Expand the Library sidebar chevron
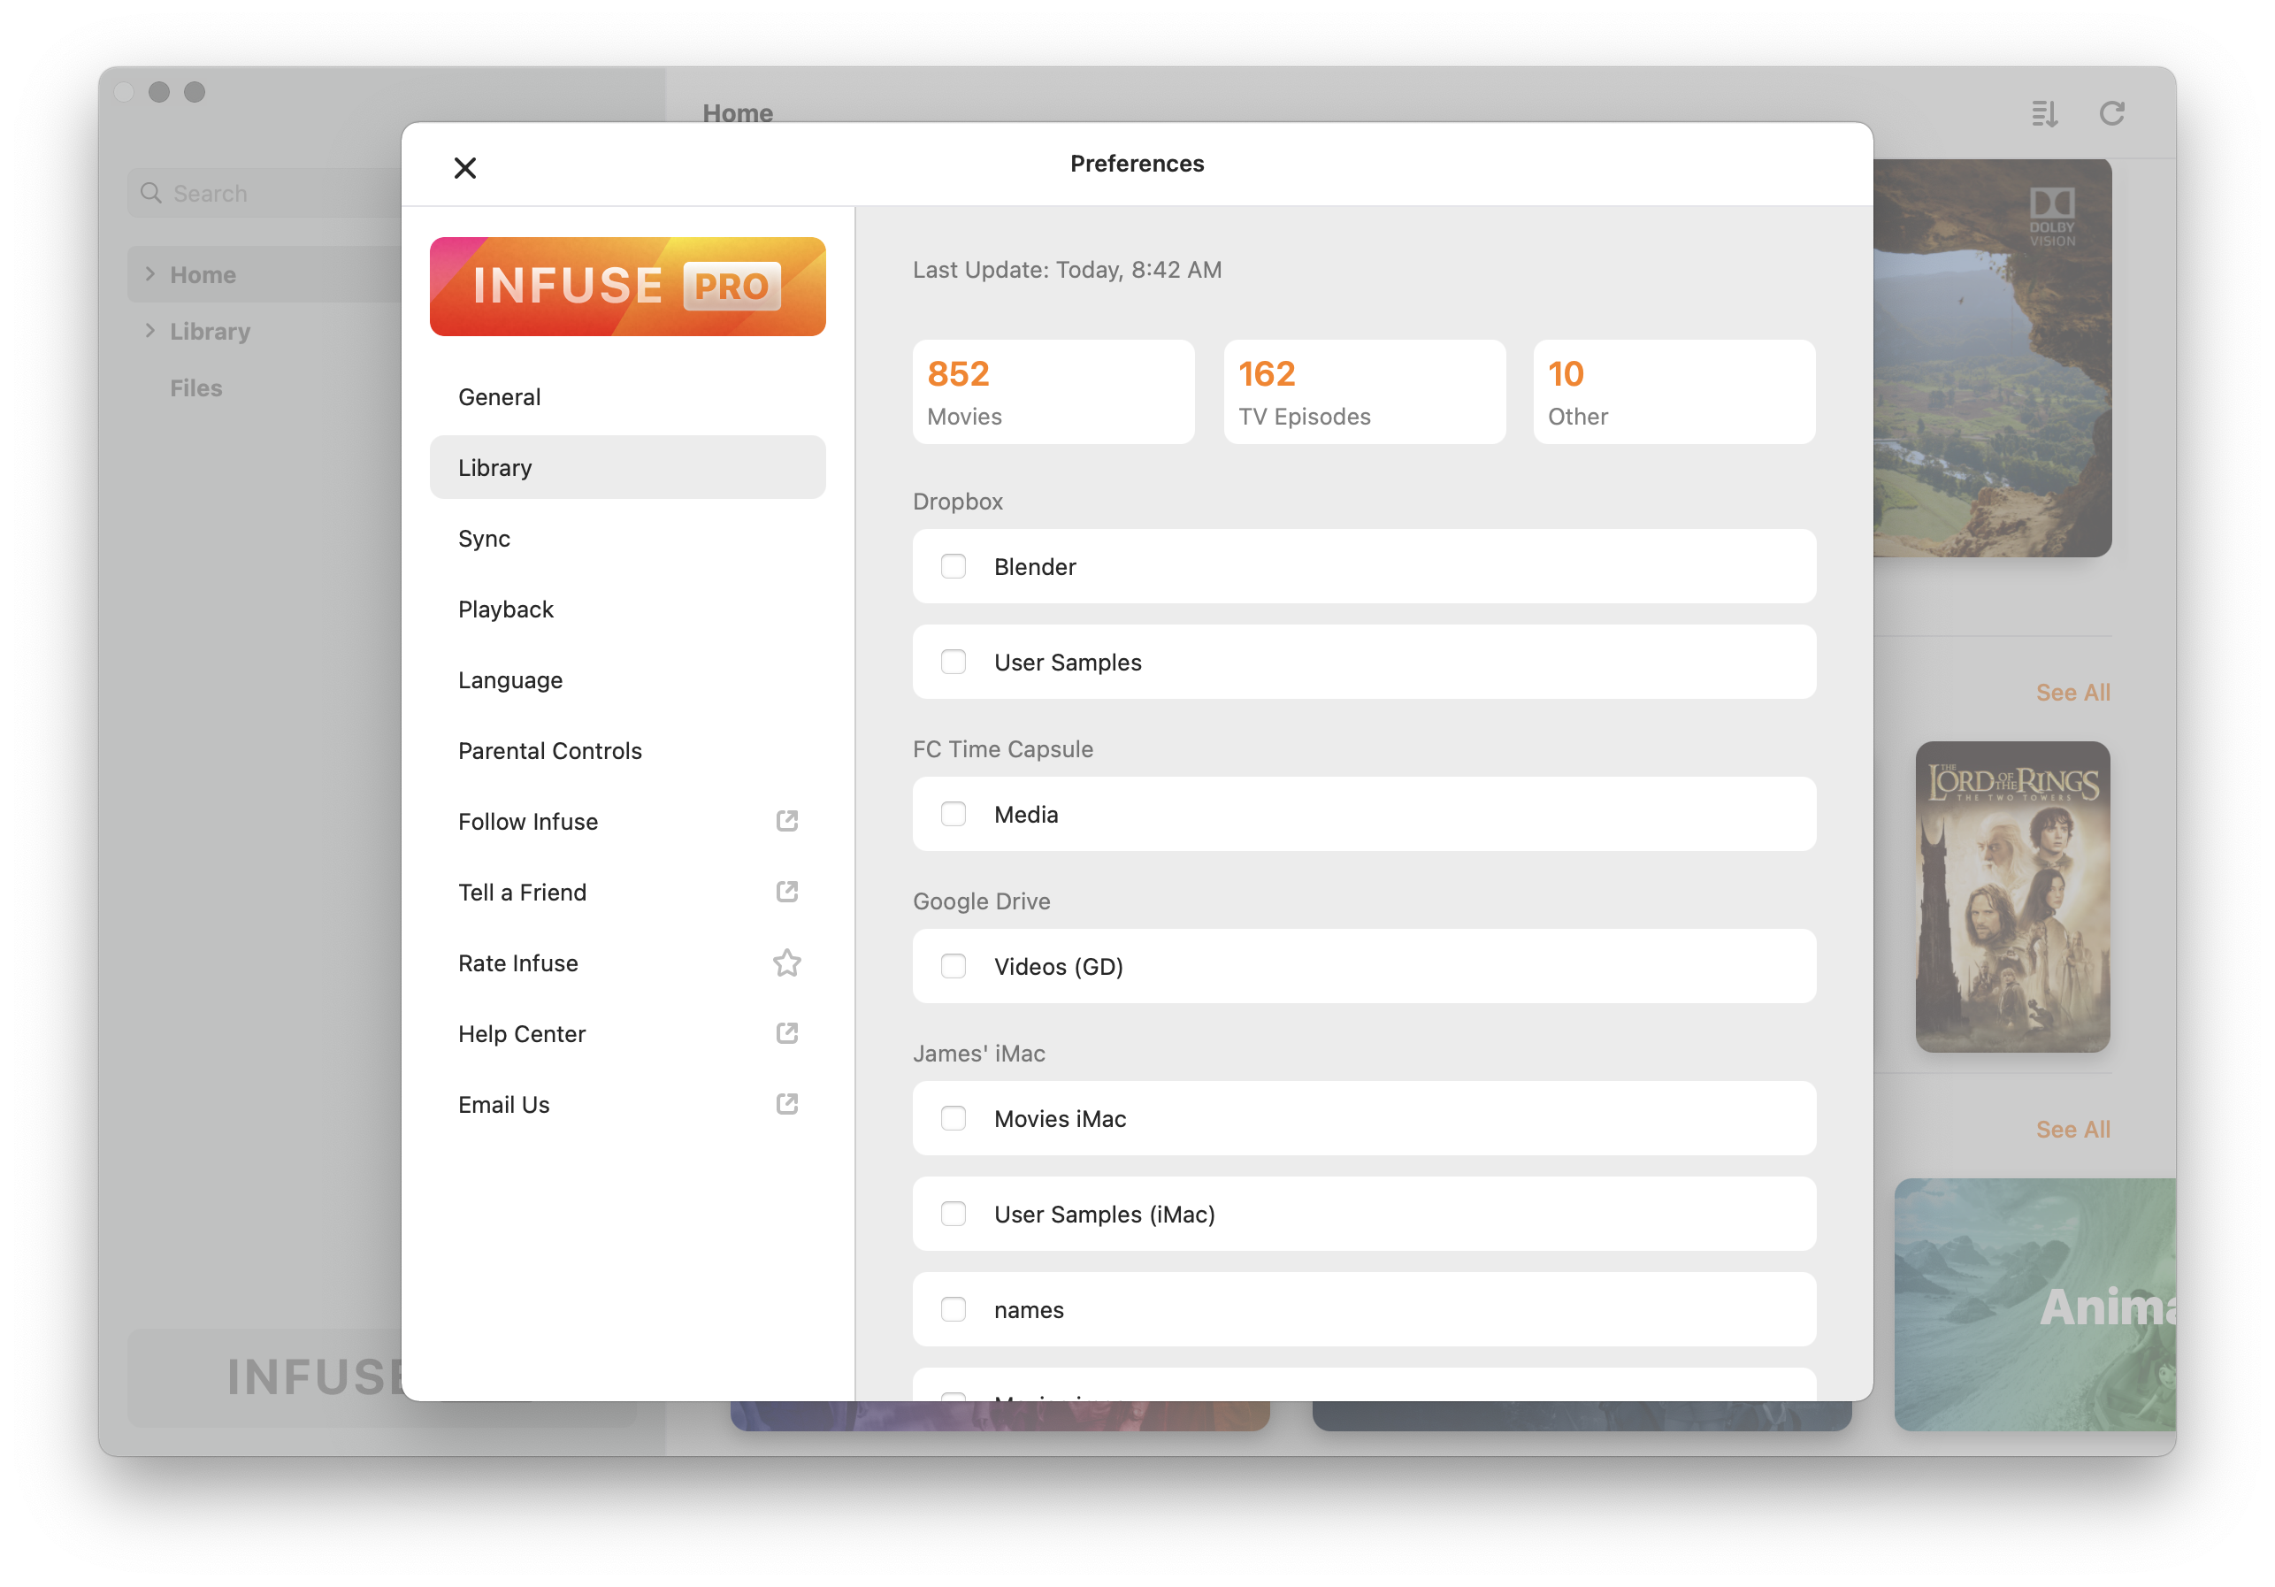2275x1587 pixels. click(x=150, y=330)
